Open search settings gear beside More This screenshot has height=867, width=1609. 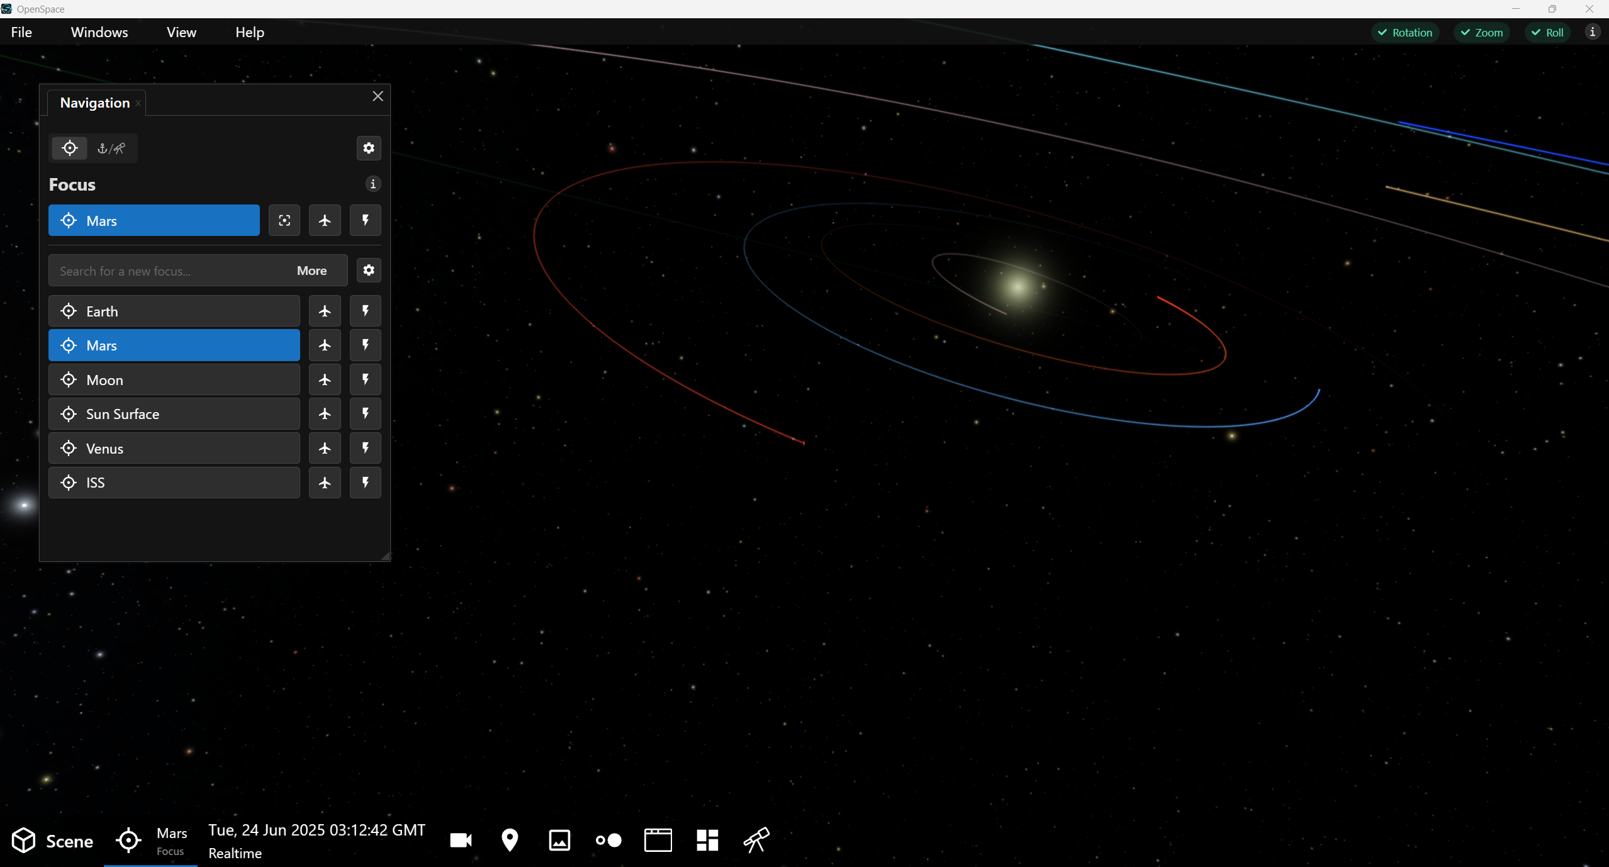(x=369, y=271)
